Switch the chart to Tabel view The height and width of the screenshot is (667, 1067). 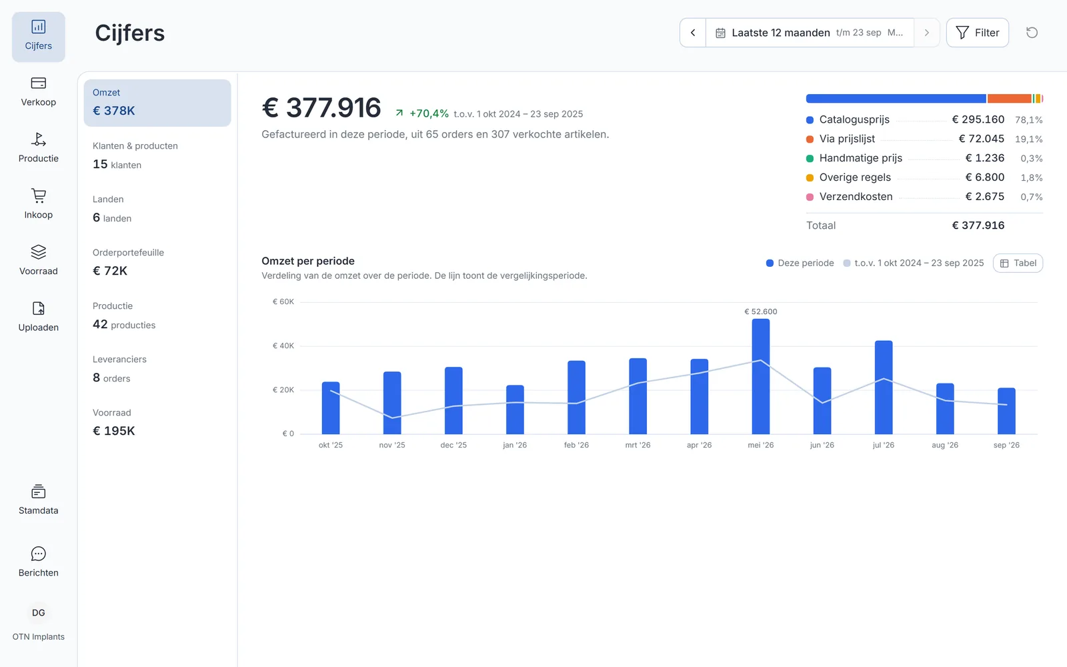tap(1018, 263)
